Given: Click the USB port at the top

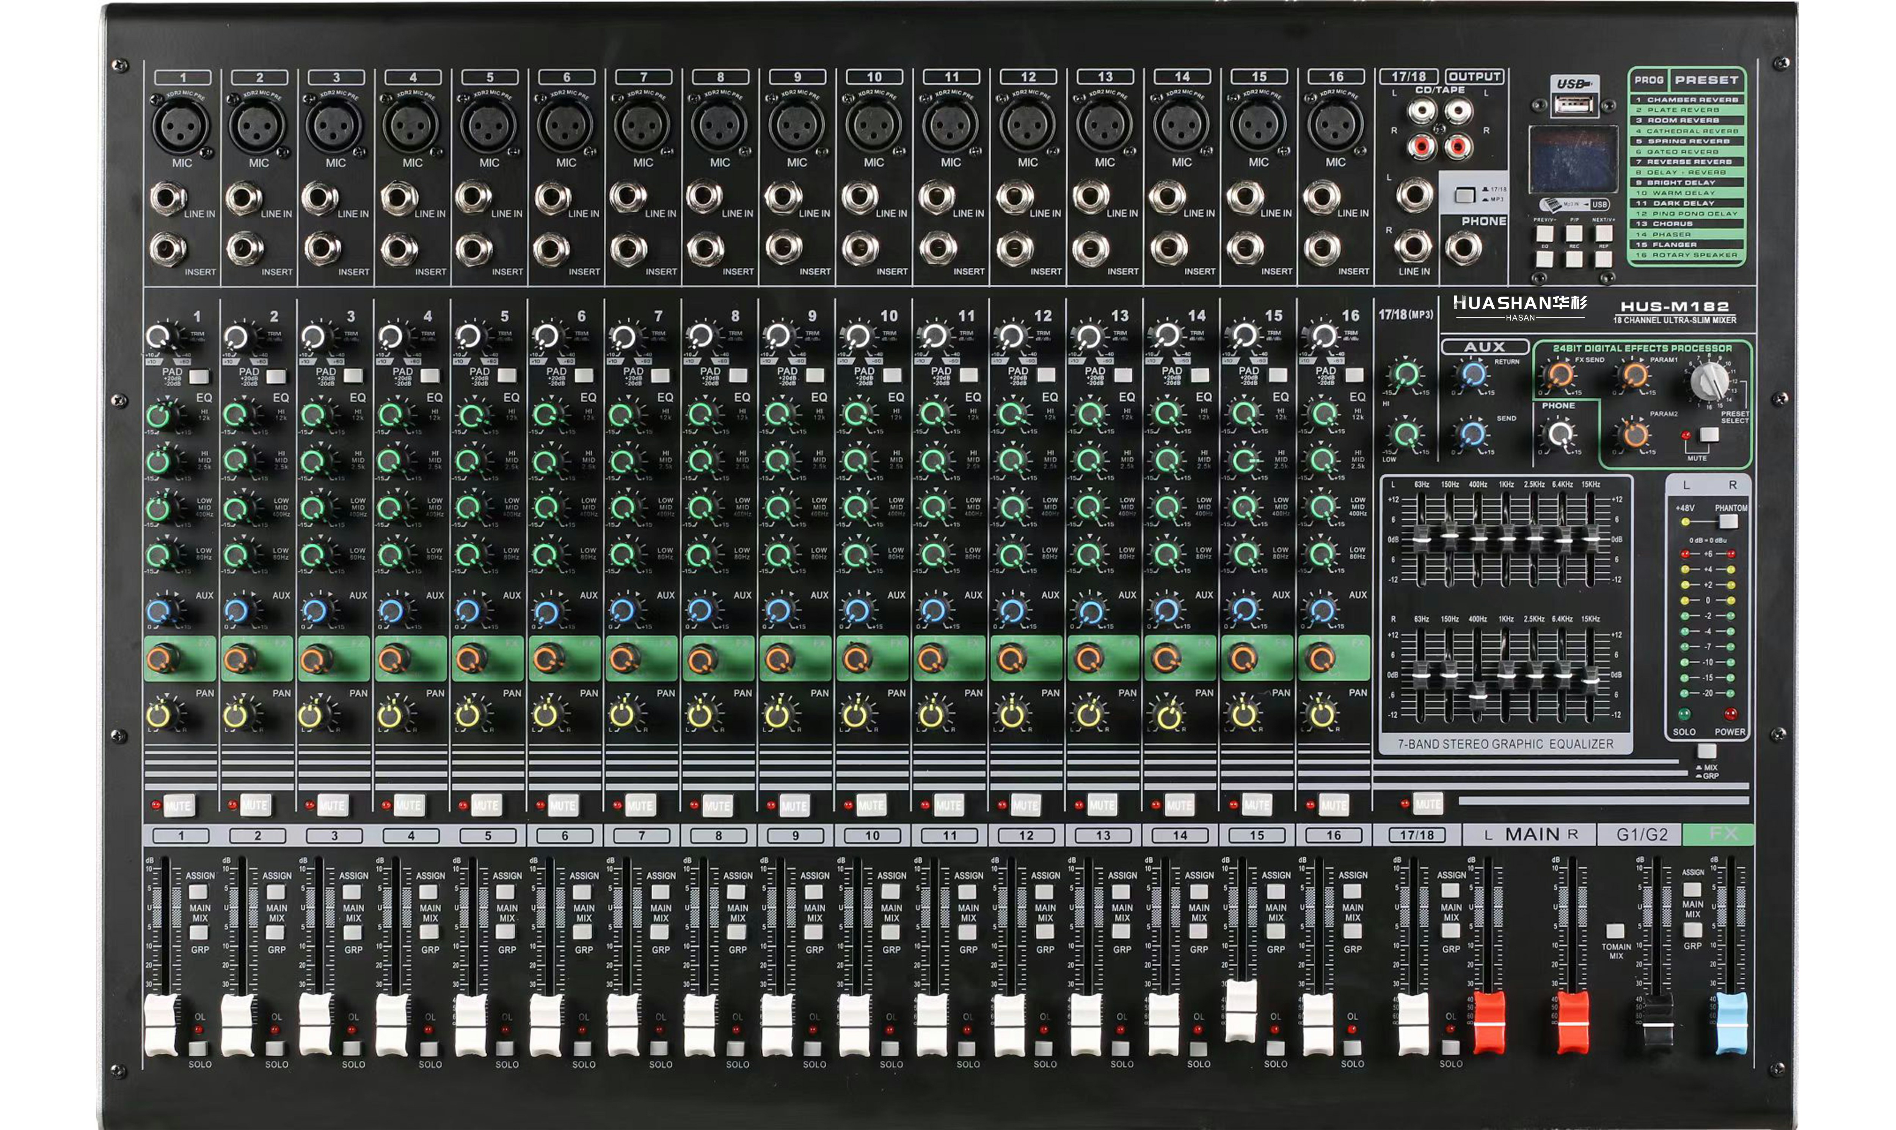Looking at the screenshot, I should [1574, 105].
